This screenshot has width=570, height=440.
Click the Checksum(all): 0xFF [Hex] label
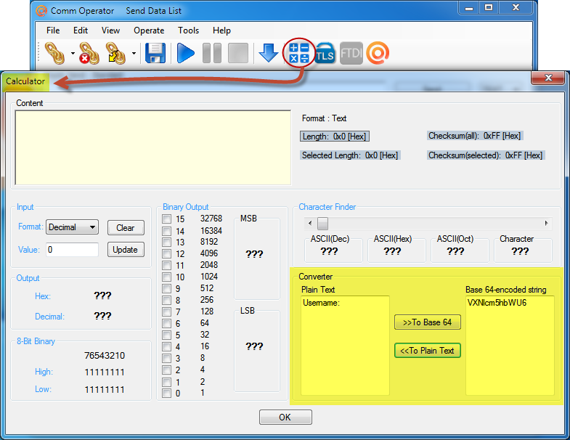click(x=475, y=136)
